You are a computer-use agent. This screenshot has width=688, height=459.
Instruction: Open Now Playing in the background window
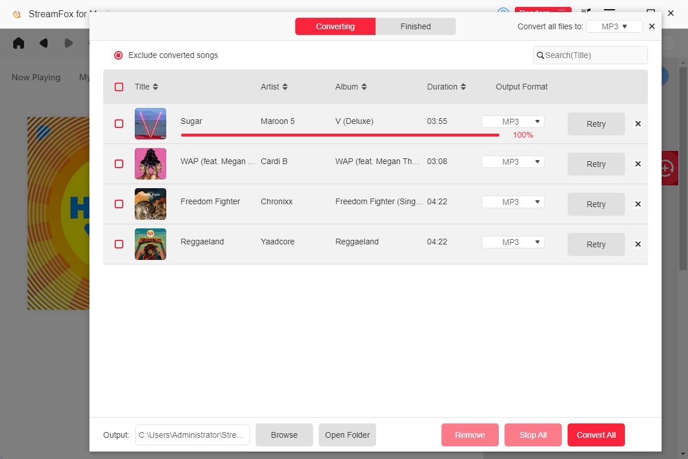pos(36,77)
